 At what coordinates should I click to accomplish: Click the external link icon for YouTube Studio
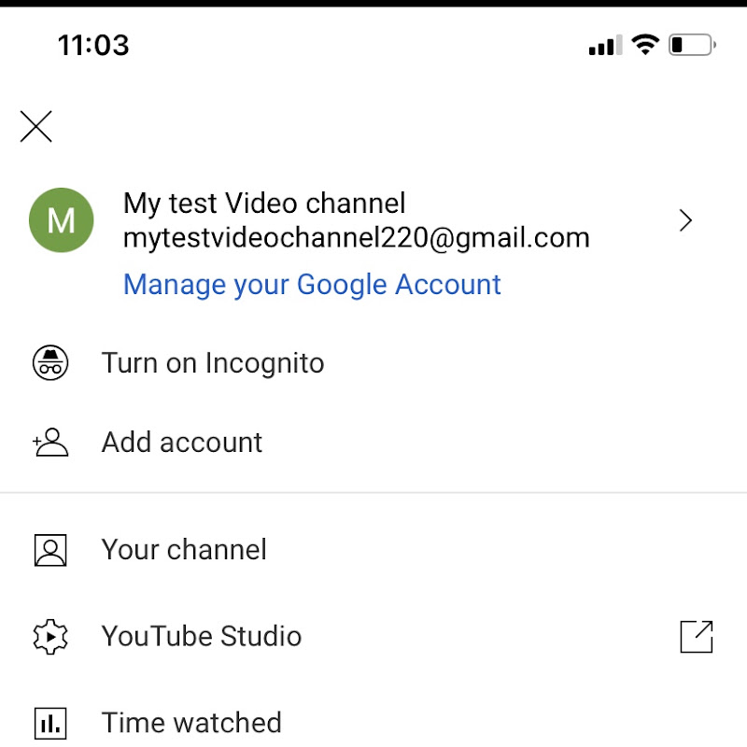(x=697, y=637)
